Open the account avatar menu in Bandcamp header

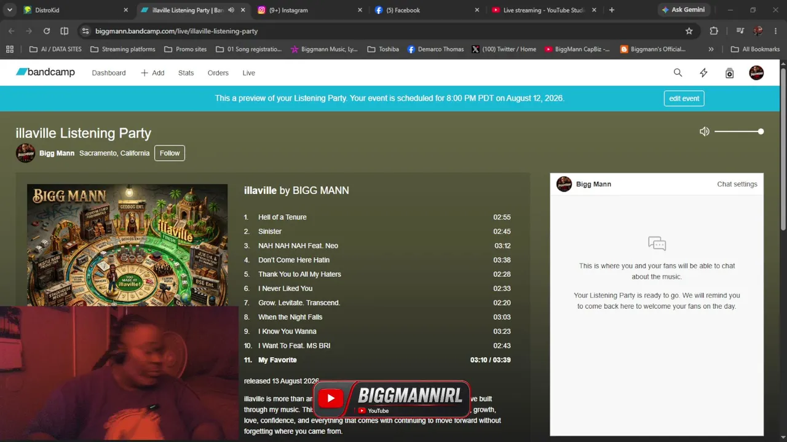(x=756, y=72)
